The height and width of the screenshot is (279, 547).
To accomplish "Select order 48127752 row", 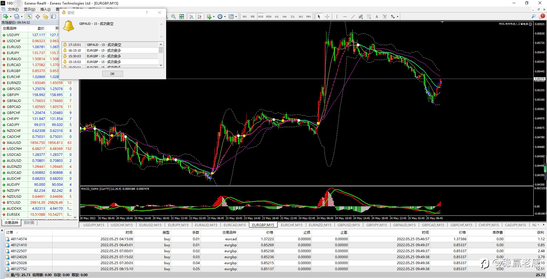I will pyautogui.click(x=275, y=269).
